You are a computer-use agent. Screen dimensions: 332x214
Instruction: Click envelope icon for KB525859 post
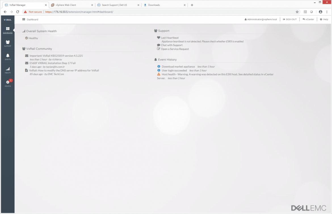coord(27,56)
